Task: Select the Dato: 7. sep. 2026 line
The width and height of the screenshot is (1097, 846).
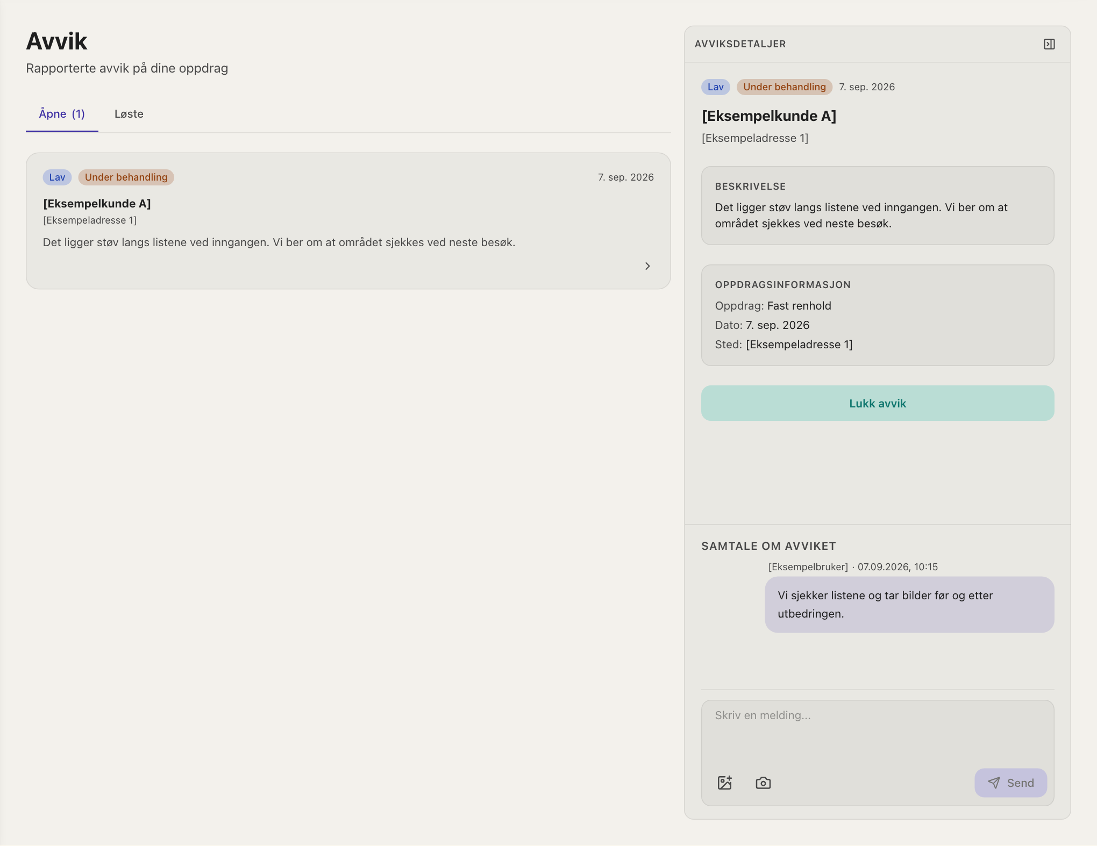Action: 762,325
